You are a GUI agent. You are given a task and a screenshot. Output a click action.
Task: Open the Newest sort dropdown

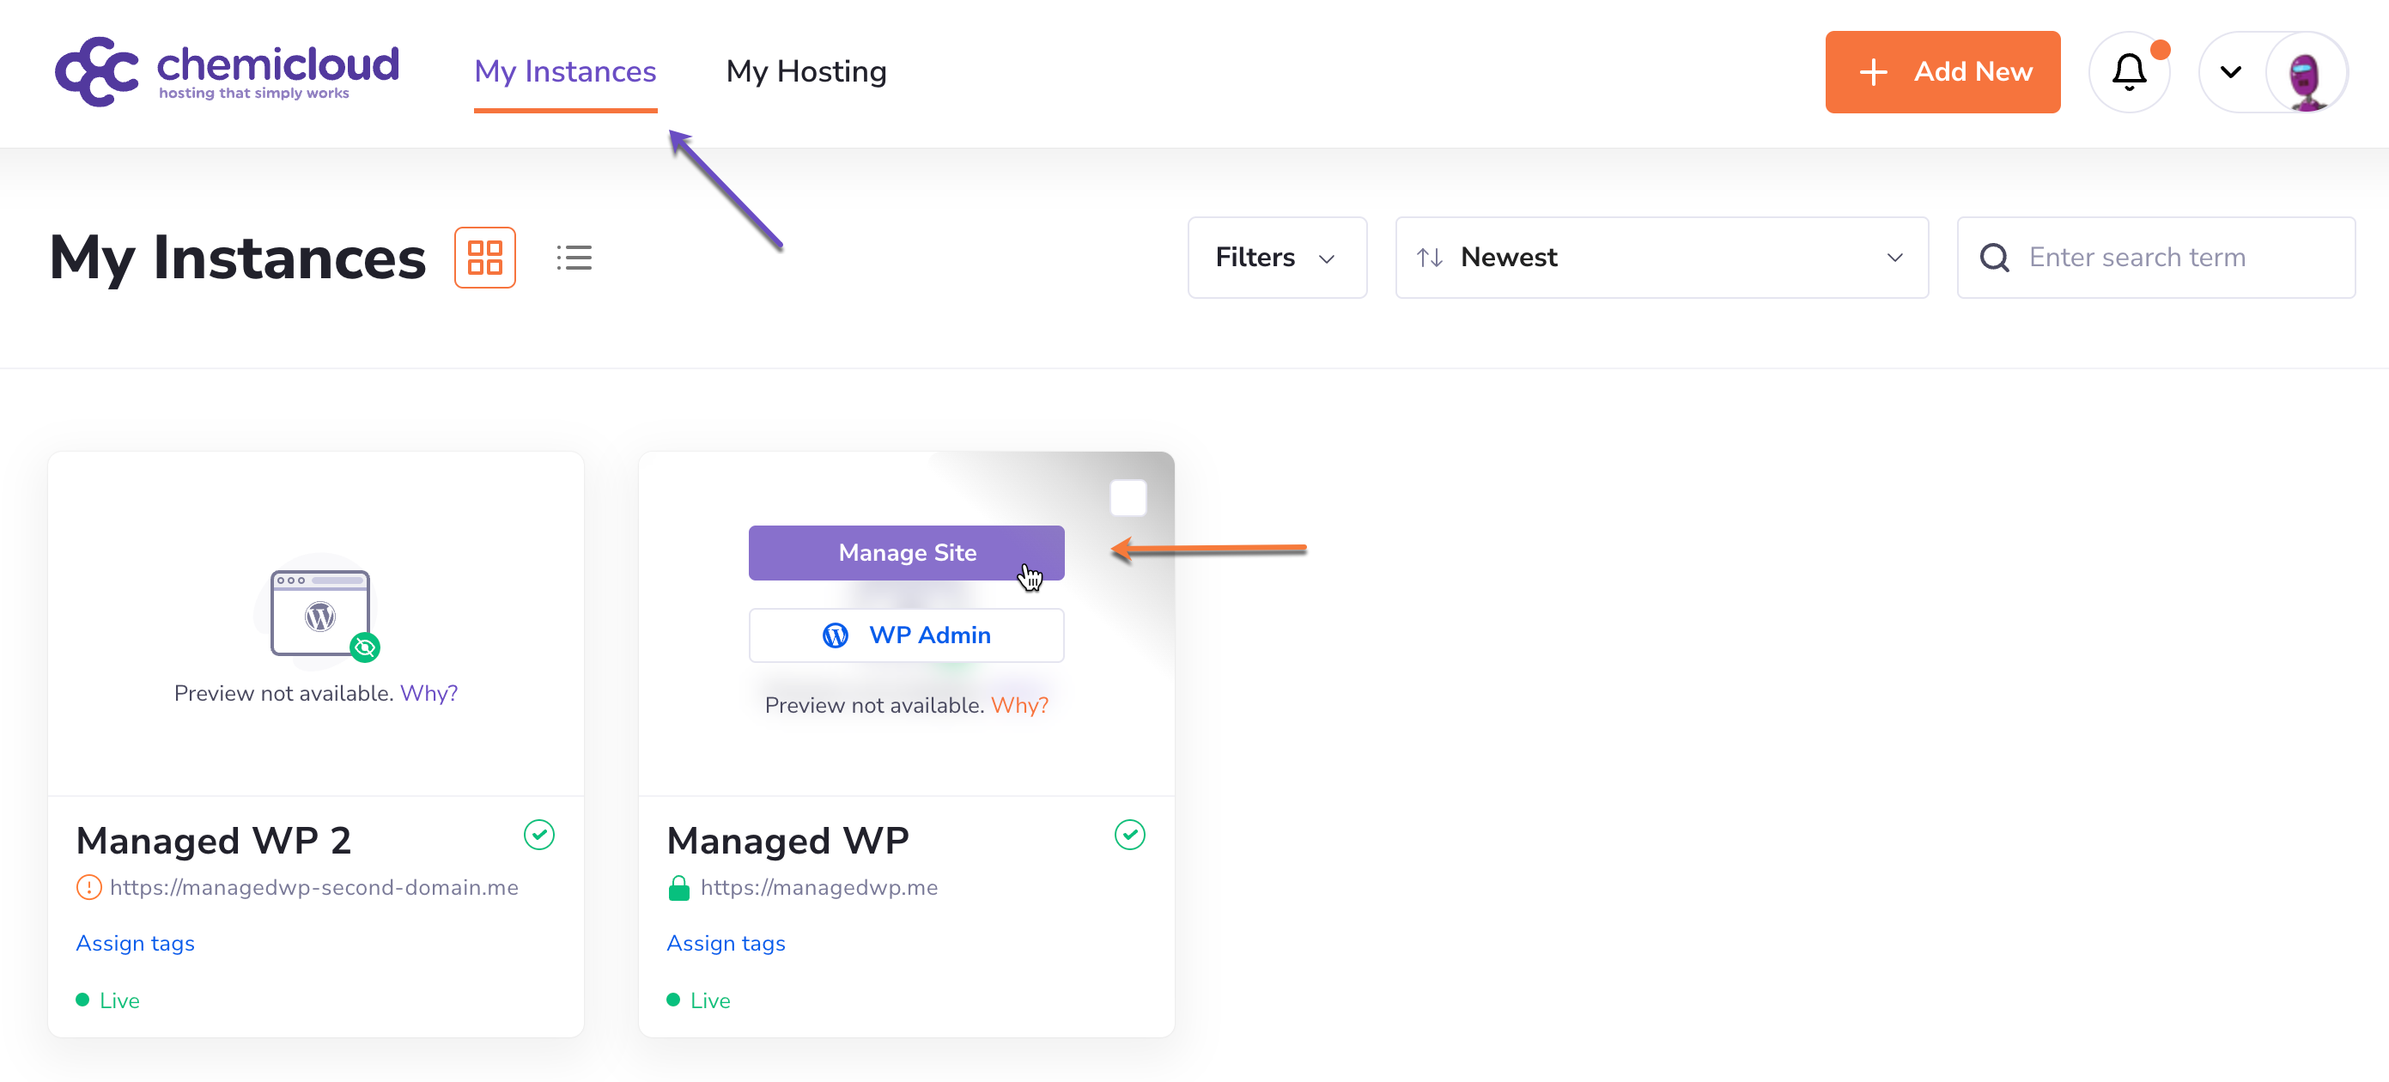1661,257
